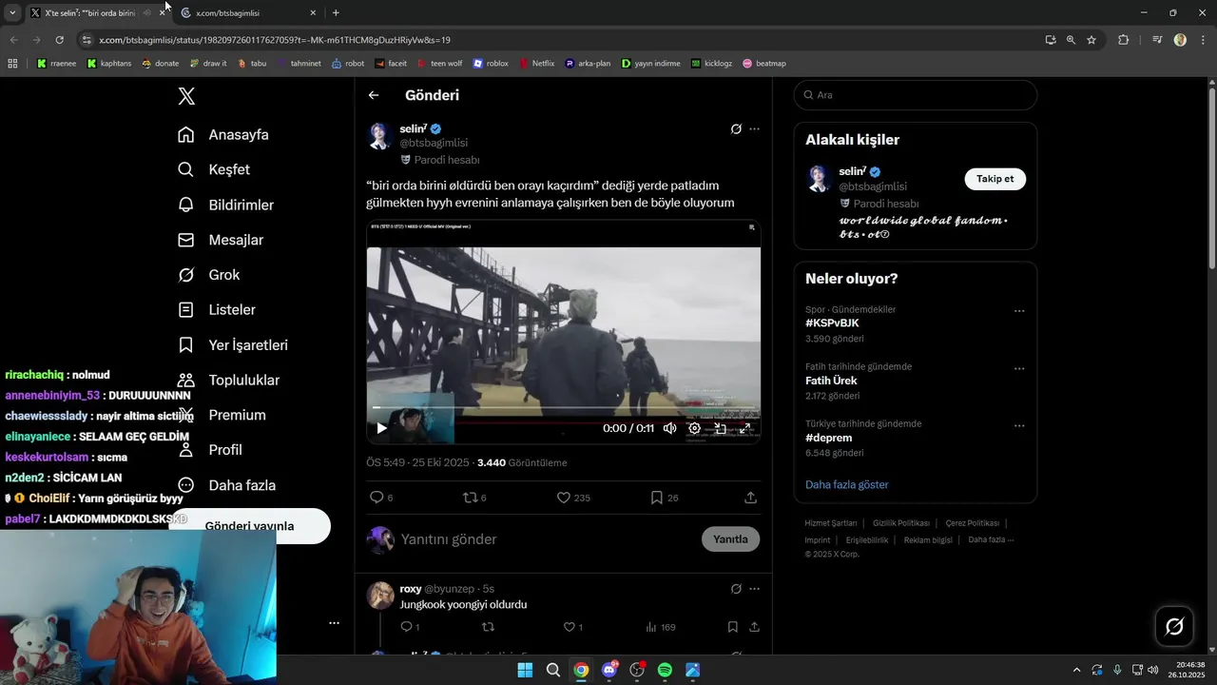This screenshot has height=685, width=1217.
Task: Open Listeler in sidebar
Action: point(217,310)
